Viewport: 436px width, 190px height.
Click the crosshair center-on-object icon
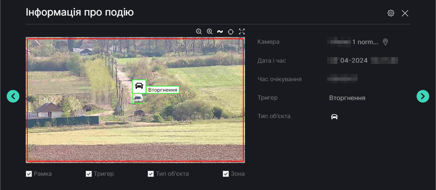pos(231,32)
